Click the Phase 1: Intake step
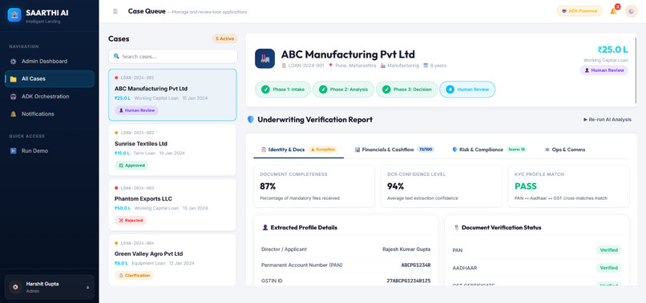The width and height of the screenshot is (646, 303). [x=283, y=90]
